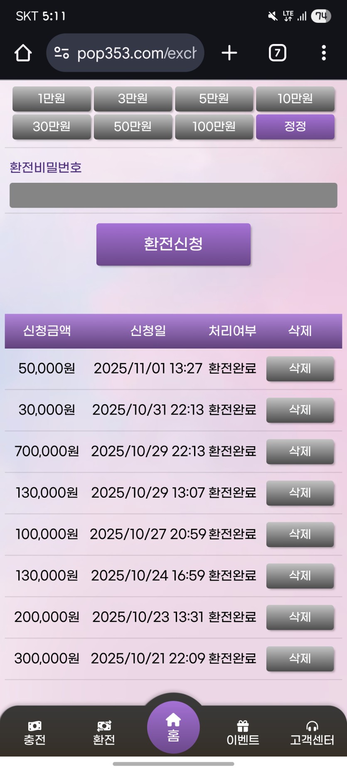Open 이벤트 gift icon tab
347x771 pixels.
click(x=243, y=733)
